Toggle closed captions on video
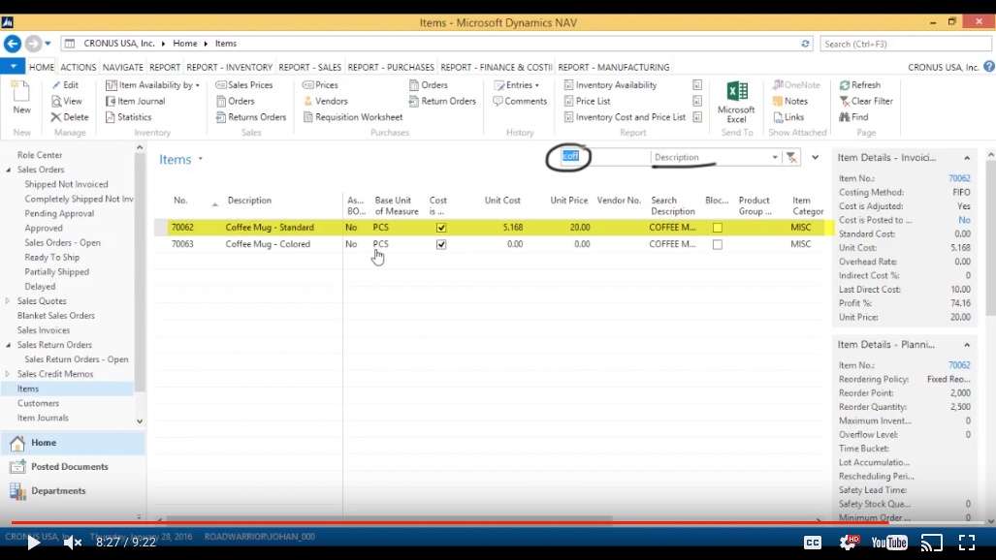Image resolution: width=996 pixels, height=560 pixels. pos(813,543)
